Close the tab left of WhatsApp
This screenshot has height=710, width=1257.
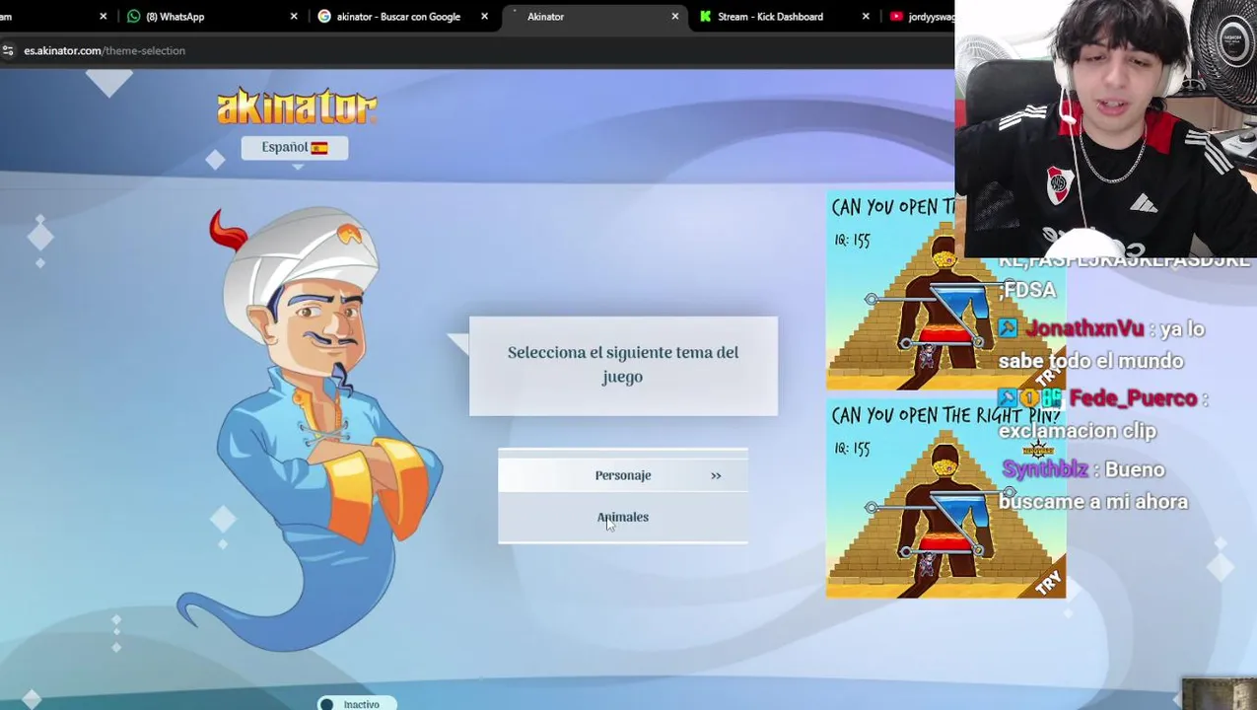point(103,17)
